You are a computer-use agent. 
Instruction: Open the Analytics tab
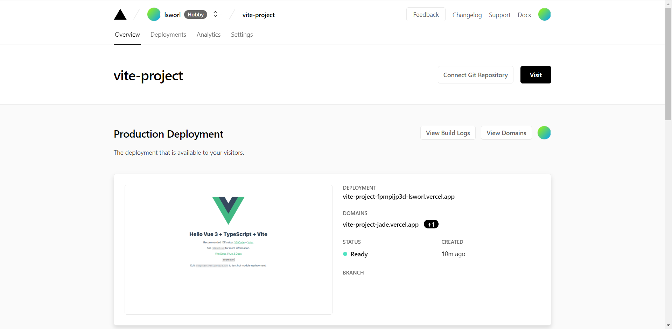209,35
